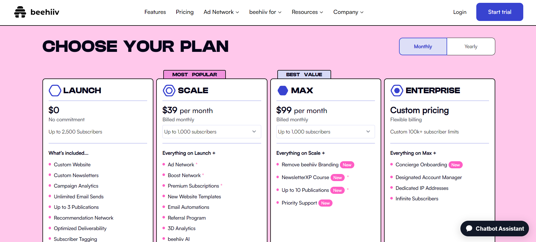Screen dimensions: 536x242
Task: Go to the Pricing page
Action: click(x=185, y=12)
